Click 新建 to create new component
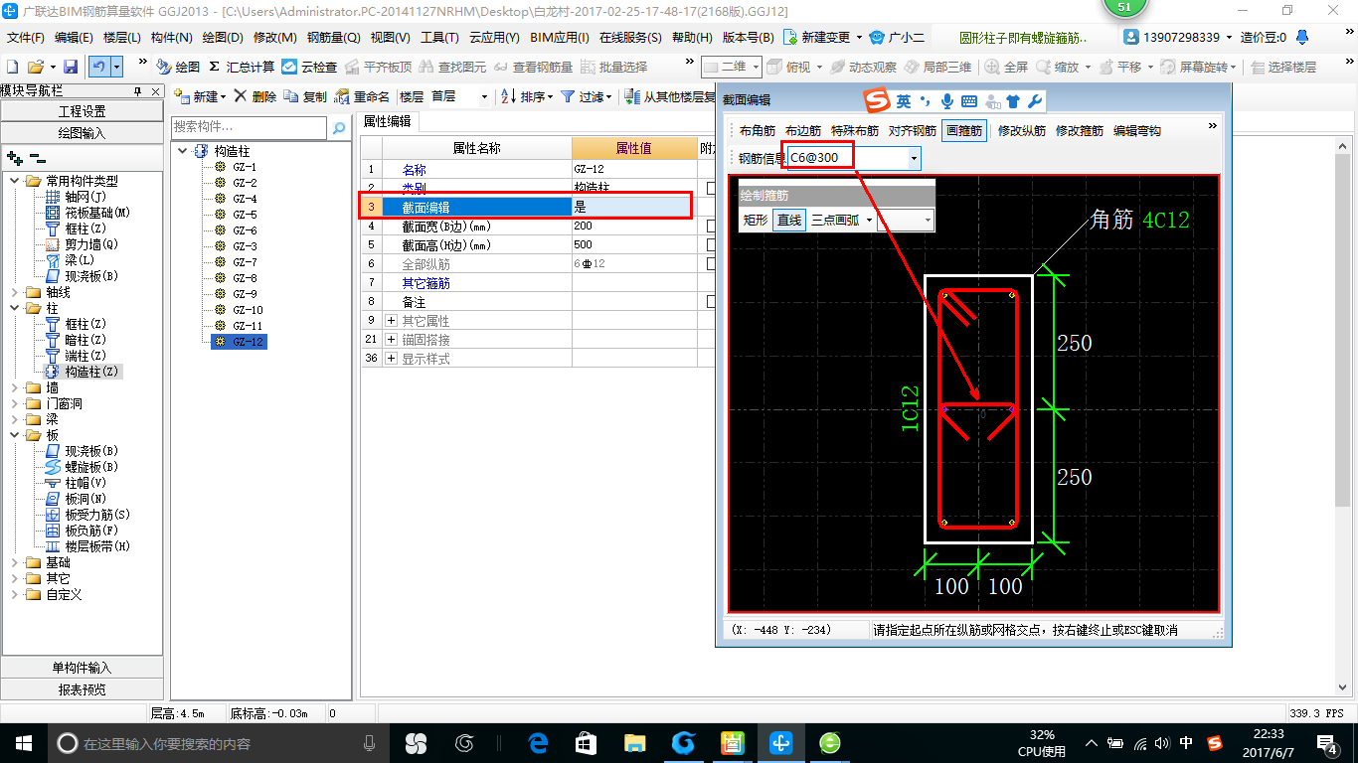Image resolution: width=1358 pixels, height=763 pixels. pyautogui.click(x=199, y=96)
